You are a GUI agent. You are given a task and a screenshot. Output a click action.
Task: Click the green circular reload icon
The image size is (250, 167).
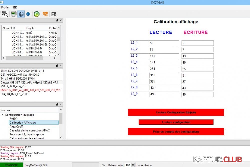(37, 14)
